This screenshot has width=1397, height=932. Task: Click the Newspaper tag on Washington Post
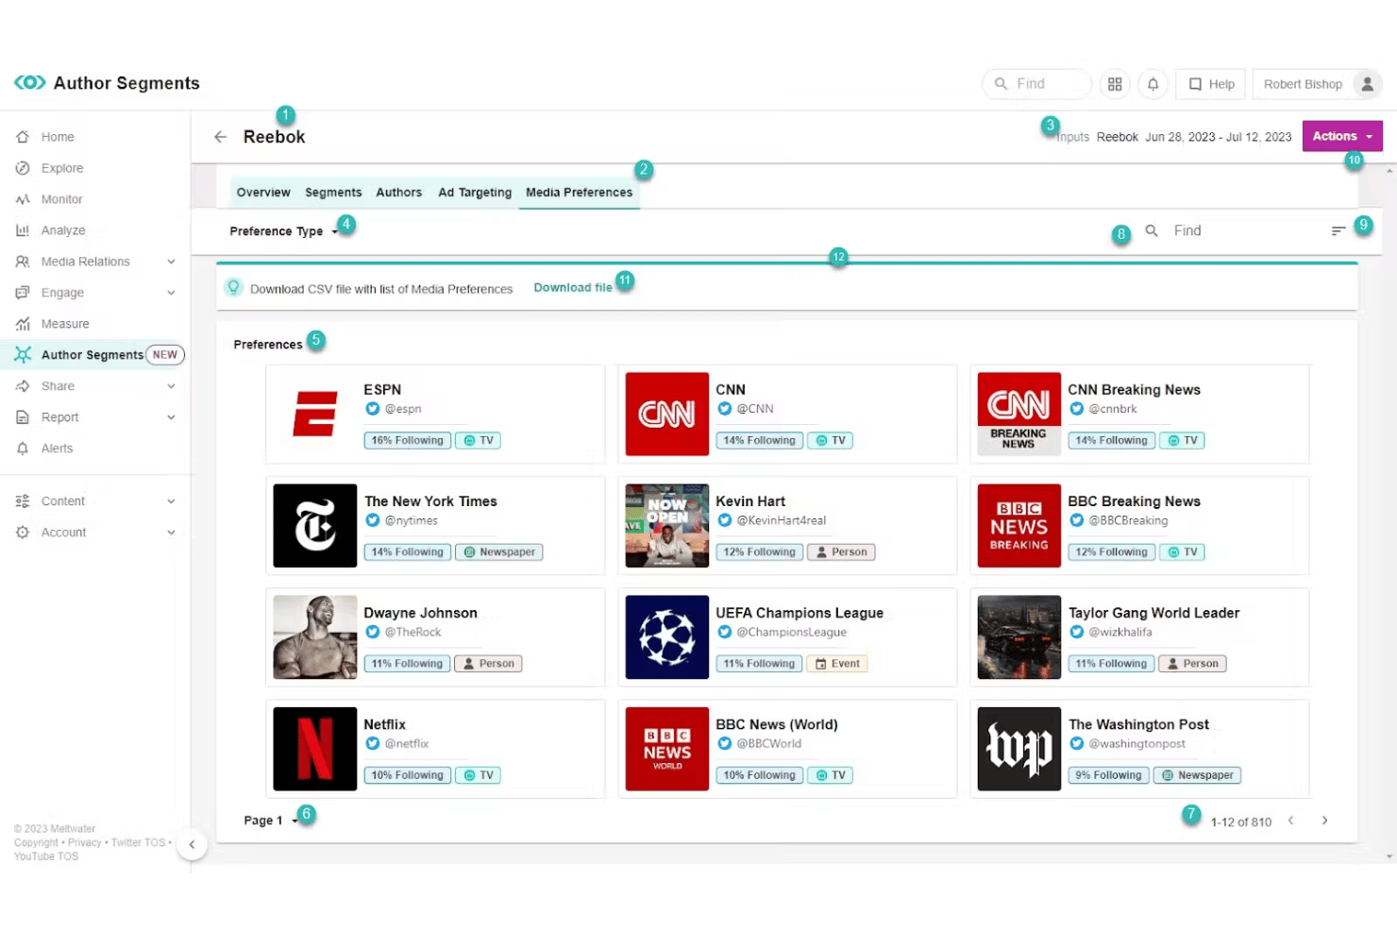point(1197,775)
